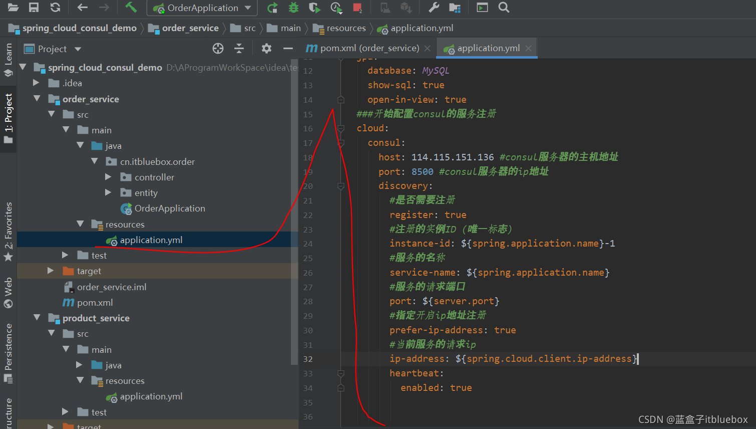
Task: Expand the entity package
Action: [108, 192]
